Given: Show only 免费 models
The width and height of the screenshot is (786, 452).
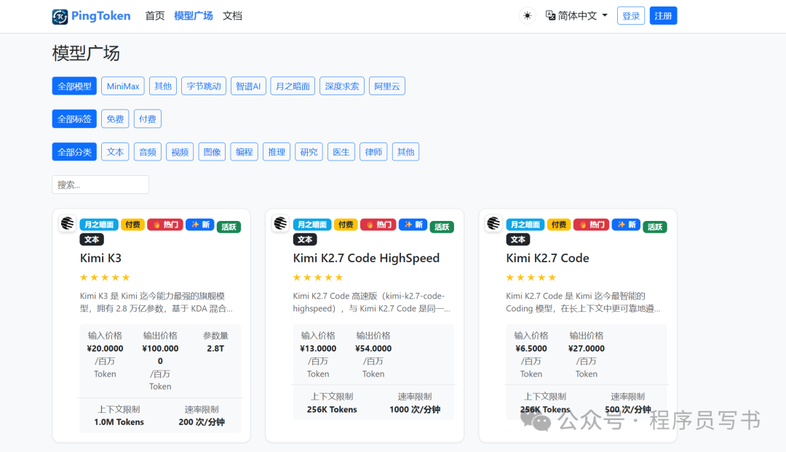Looking at the screenshot, I should point(115,119).
